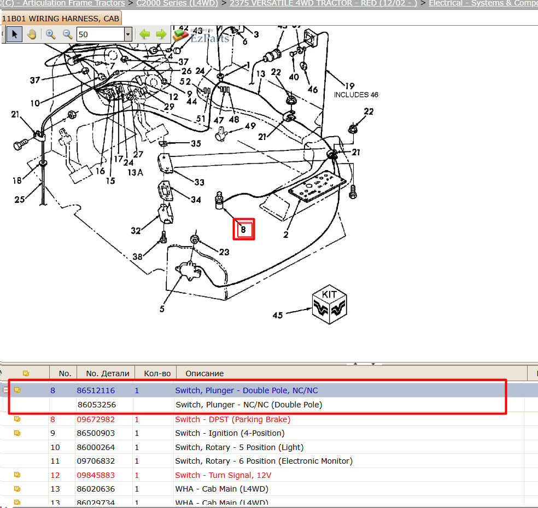Zoom in on the diagram
538x508 pixels.
click(x=50, y=34)
